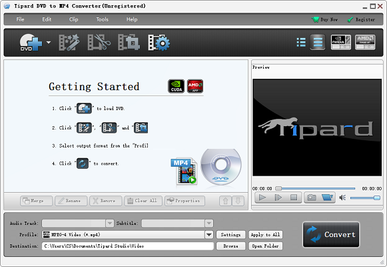The width and height of the screenshot is (387, 267).
Task: Click the Rename button
Action: pyautogui.click(x=71, y=201)
